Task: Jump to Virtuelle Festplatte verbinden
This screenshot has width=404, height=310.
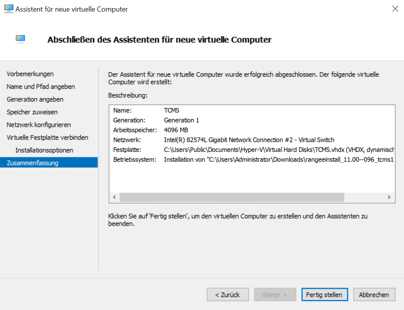Action: coord(47,138)
